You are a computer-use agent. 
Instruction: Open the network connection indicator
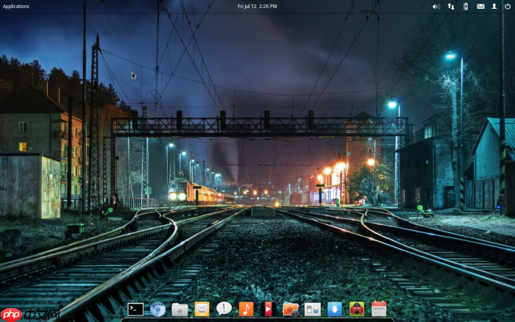tap(451, 6)
